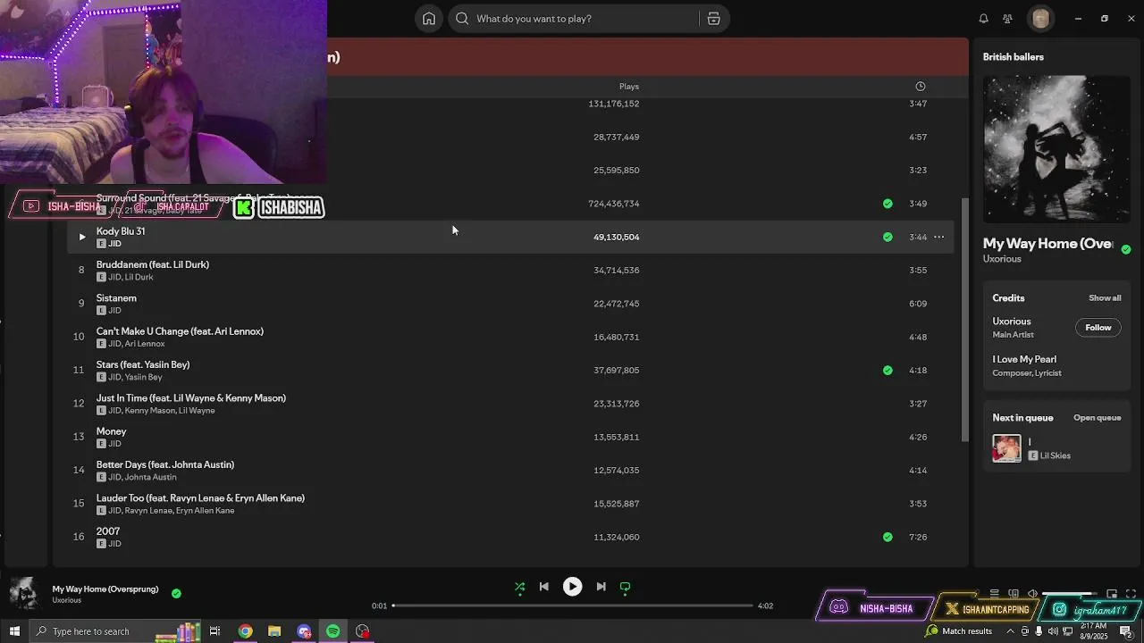Toggle saved checkmark beside the right-panel song title
The height and width of the screenshot is (643, 1144).
[1126, 249]
